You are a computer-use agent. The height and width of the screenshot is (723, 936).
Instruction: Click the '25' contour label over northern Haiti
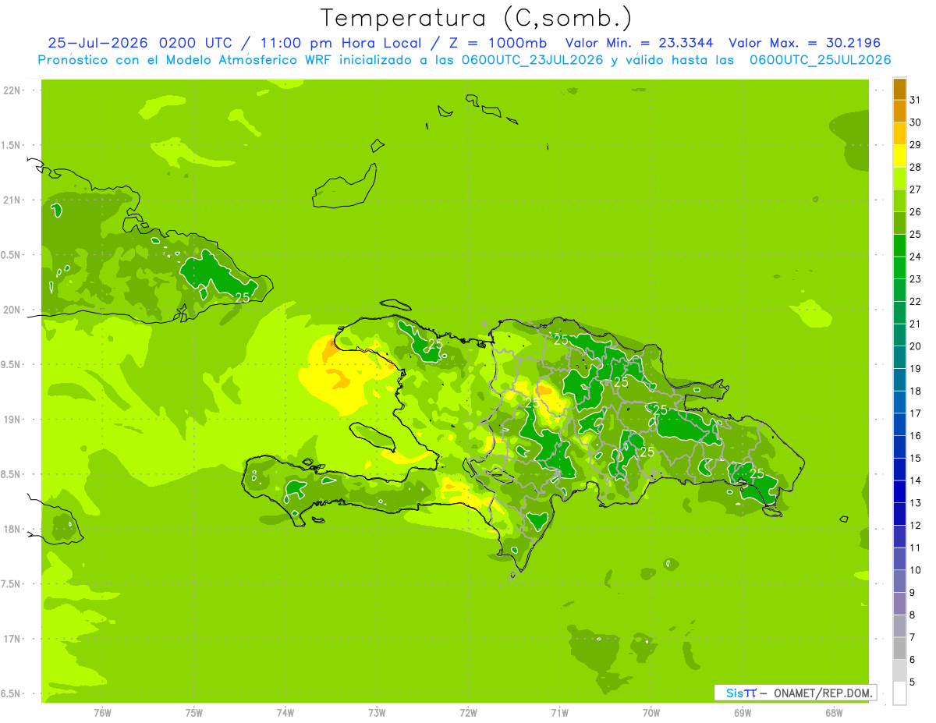pyautogui.click(x=435, y=344)
